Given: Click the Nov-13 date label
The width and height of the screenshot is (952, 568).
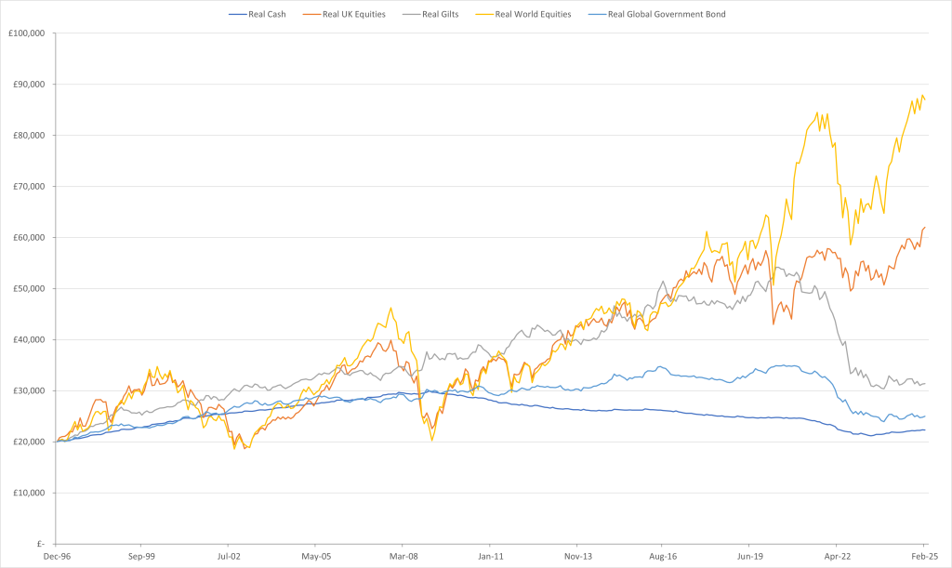Looking at the screenshot, I should 578,557.
